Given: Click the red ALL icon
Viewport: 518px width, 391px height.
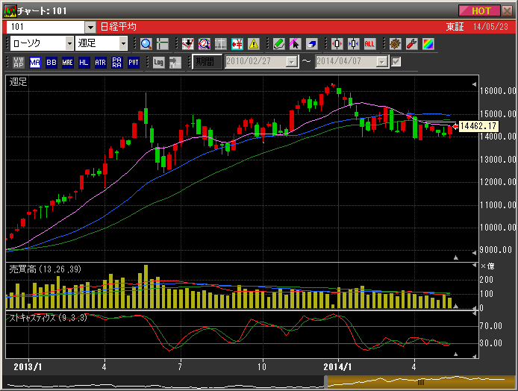Looking at the screenshot, I should coord(369,44).
